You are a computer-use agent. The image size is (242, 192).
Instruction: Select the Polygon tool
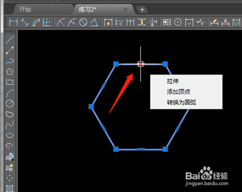pos(10,72)
